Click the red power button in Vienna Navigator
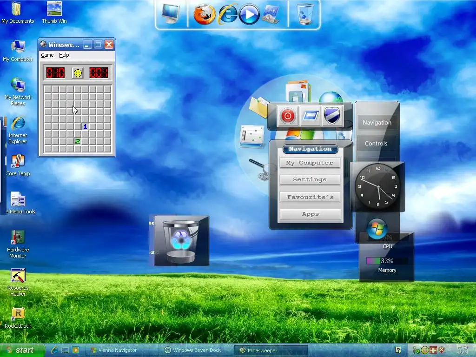The height and width of the screenshot is (357, 476). (287, 116)
